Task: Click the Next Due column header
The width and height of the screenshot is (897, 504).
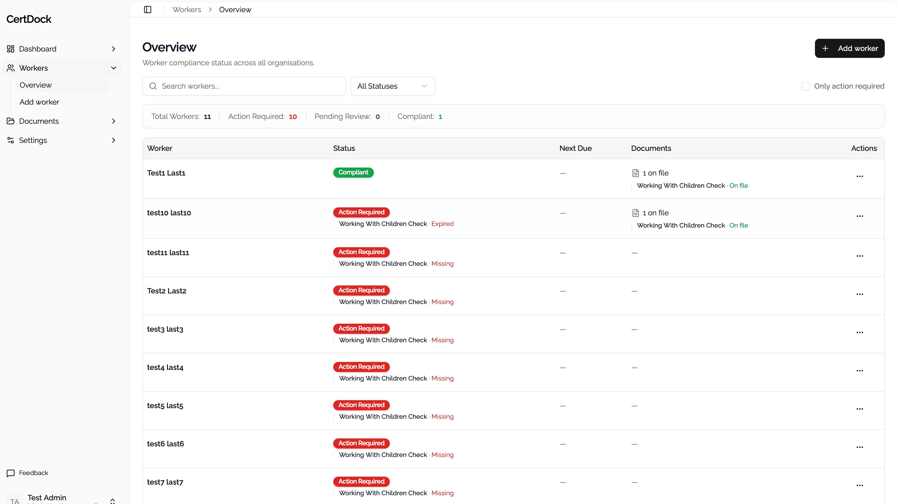Action: [x=575, y=148]
